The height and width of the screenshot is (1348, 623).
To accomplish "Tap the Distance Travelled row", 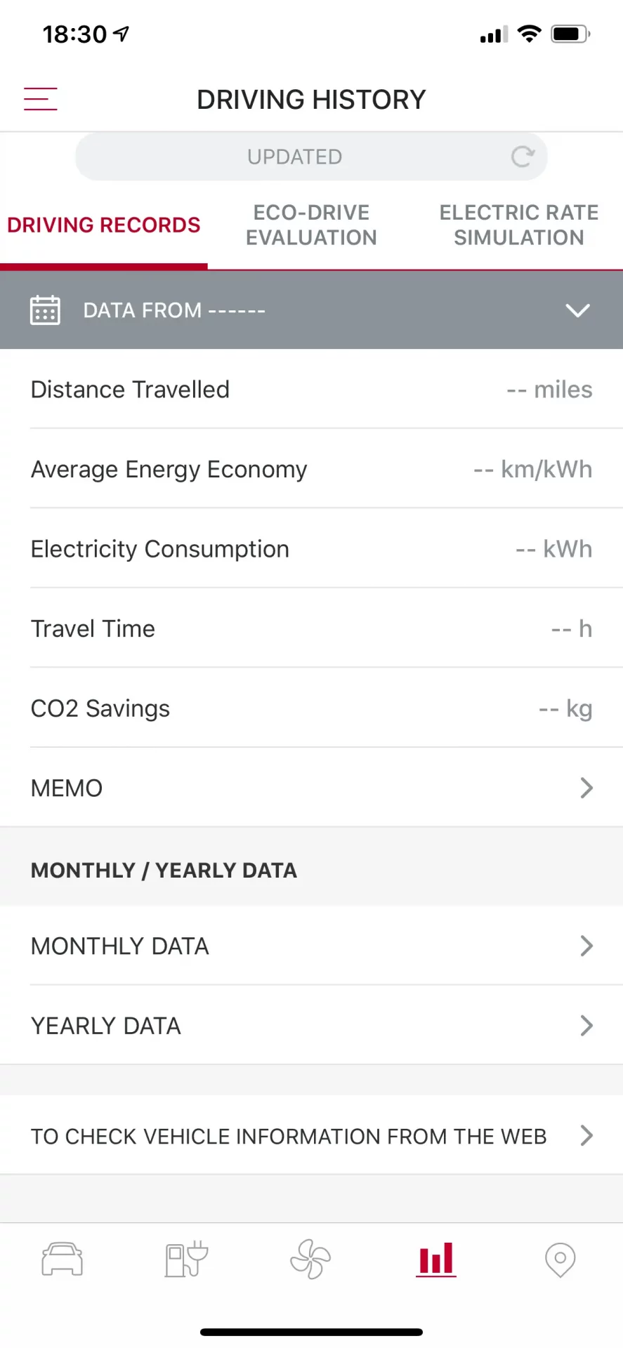I will 311,390.
